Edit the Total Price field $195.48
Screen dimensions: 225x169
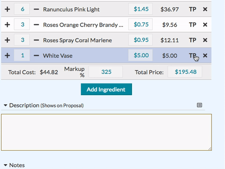tap(185, 72)
